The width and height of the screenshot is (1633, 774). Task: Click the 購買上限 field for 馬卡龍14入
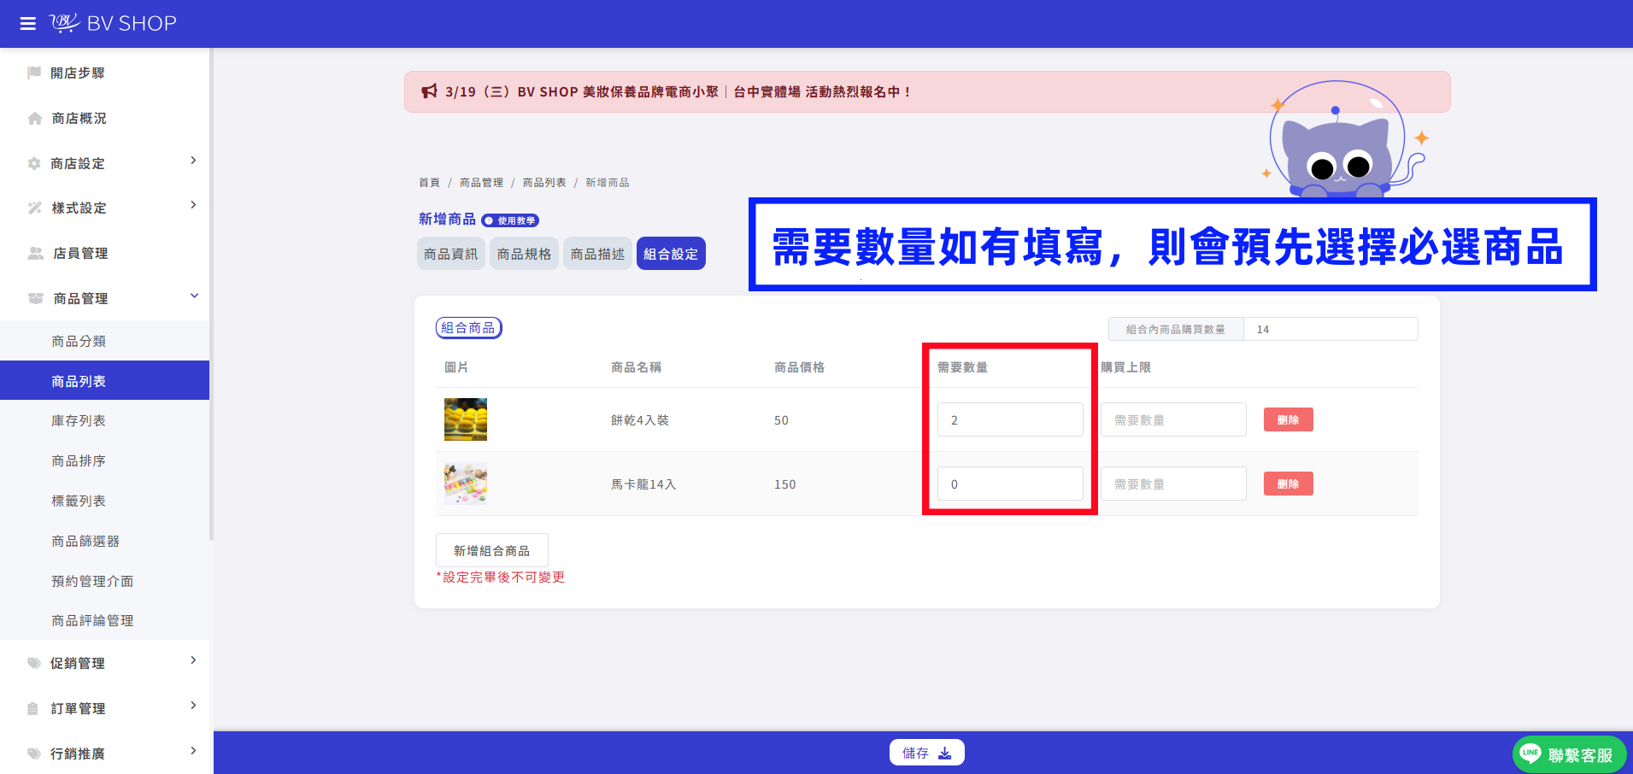(1173, 484)
